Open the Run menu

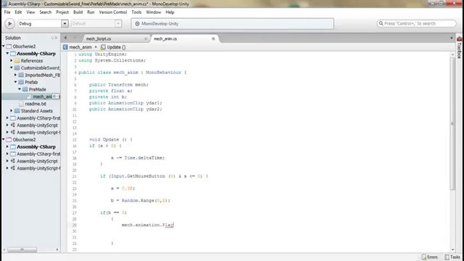click(x=91, y=12)
